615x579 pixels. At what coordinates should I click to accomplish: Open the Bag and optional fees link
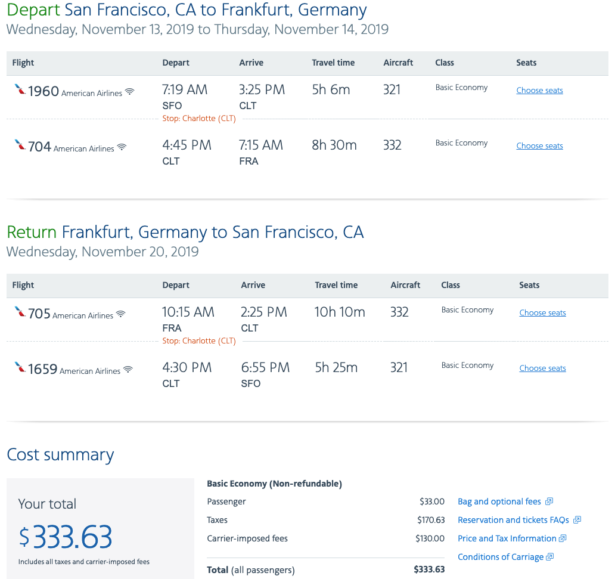tap(499, 501)
